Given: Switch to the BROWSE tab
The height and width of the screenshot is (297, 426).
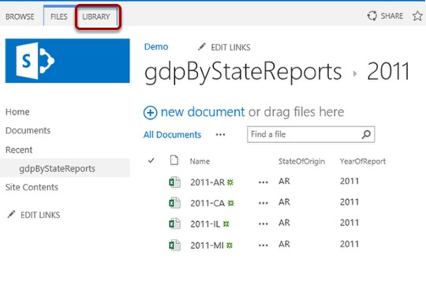Looking at the screenshot, I should pos(20,17).
